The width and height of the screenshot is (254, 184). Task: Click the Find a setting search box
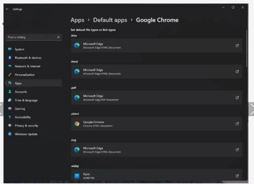pyautogui.click(x=34, y=37)
